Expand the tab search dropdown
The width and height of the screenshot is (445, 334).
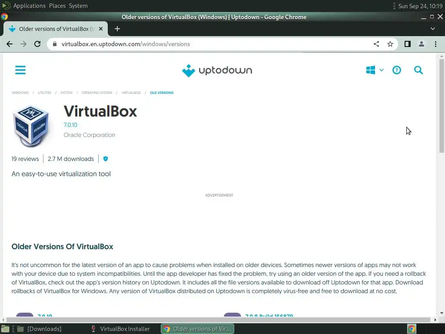(433, 29)
